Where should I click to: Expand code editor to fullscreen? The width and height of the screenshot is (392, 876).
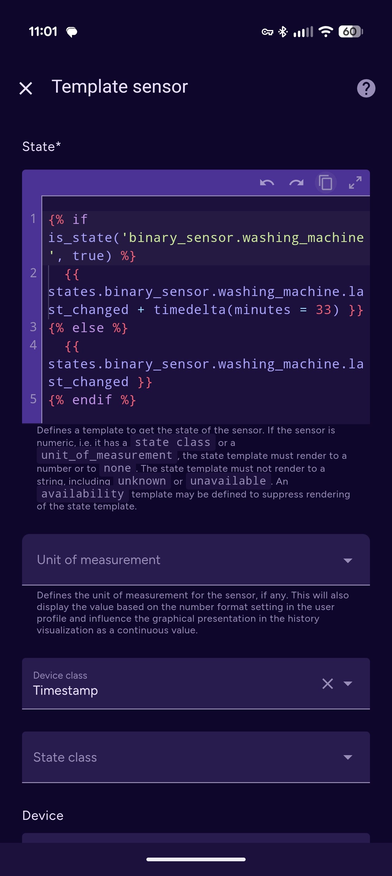[355, 183]
